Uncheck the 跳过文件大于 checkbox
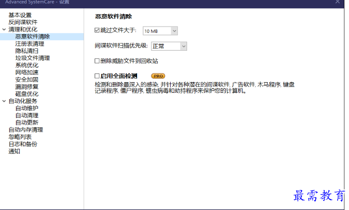The image size is (349, 210). point(97,30)
